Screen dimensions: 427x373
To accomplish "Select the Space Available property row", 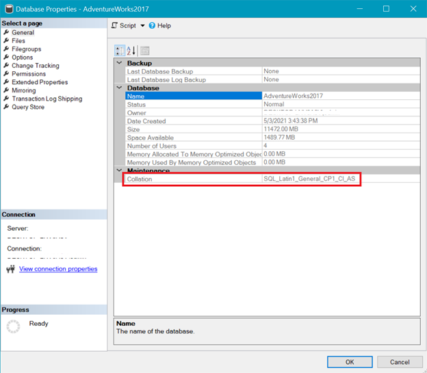I will [x=272, y=138].
